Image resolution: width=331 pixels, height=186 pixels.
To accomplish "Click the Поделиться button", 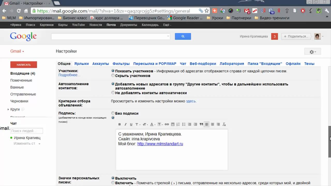I will pos(297,36).
